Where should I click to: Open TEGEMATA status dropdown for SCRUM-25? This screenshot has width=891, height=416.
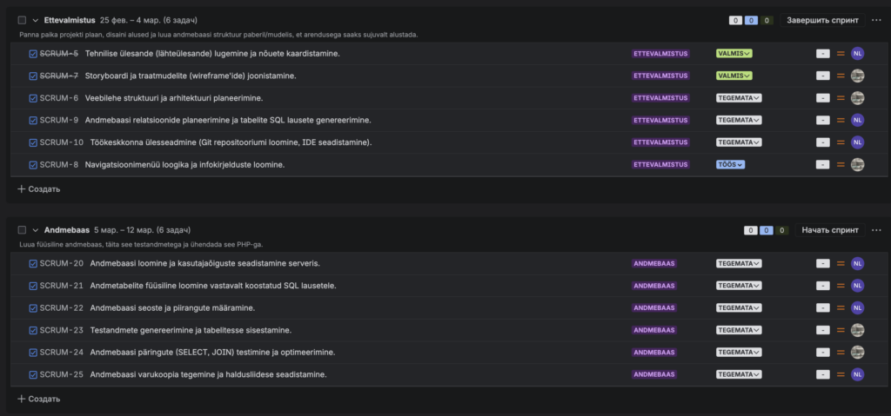coord(739,374)
